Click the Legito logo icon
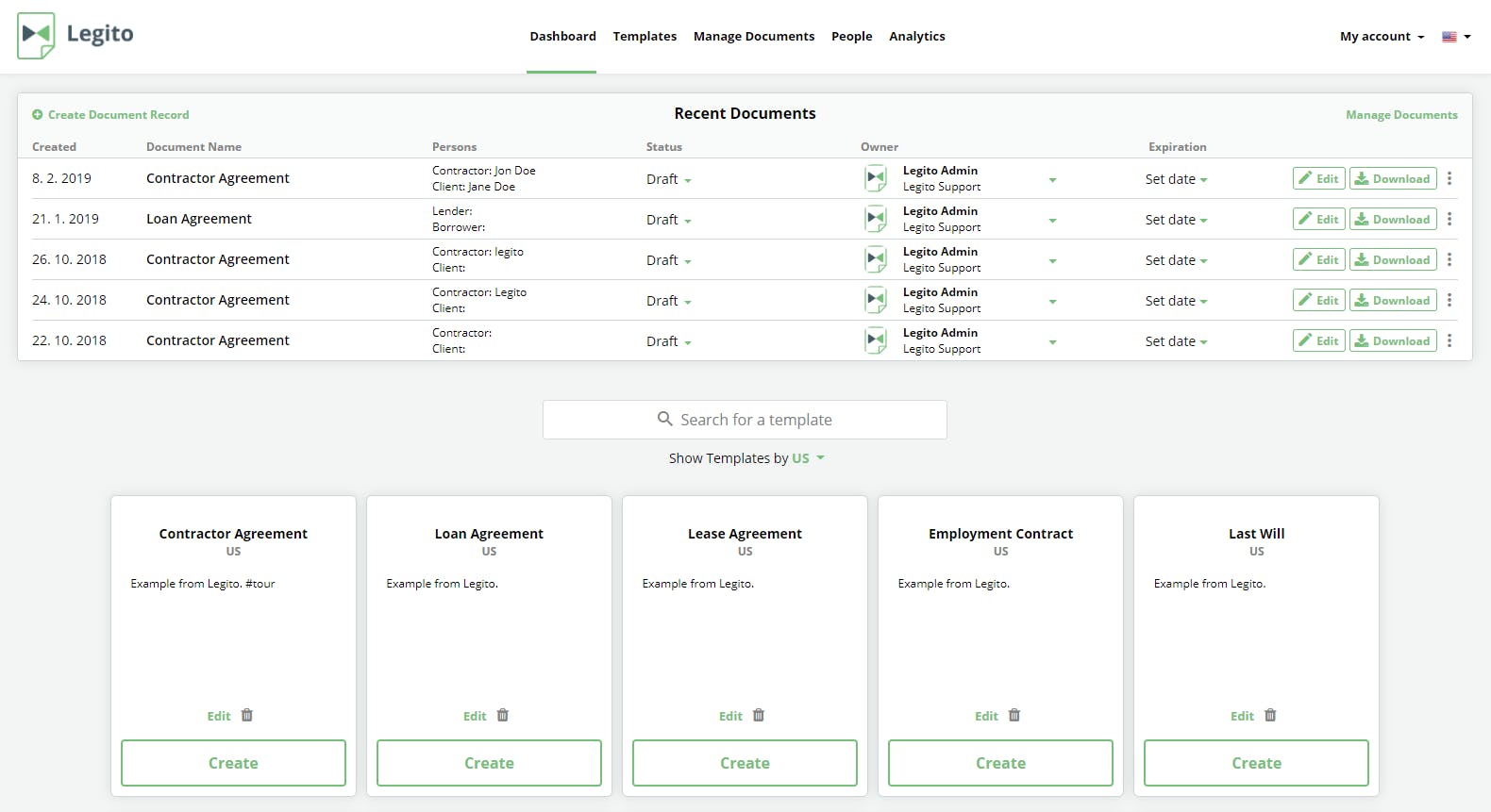 [37, 36]
